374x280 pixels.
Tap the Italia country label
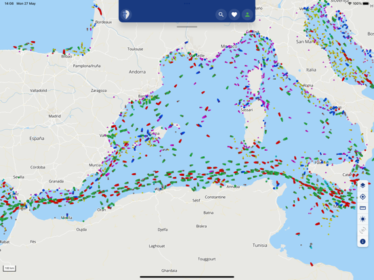coord(311,70)
